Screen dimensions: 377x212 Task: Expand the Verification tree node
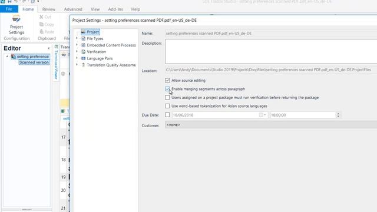77,51
